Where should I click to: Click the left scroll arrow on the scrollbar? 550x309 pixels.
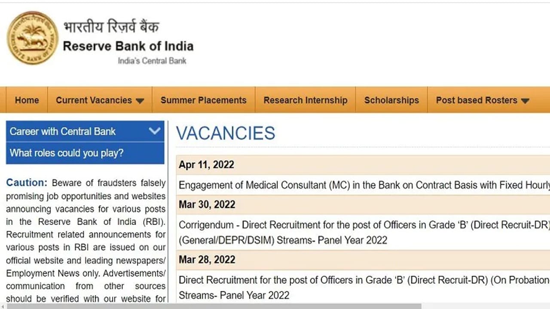click(3, 306)
